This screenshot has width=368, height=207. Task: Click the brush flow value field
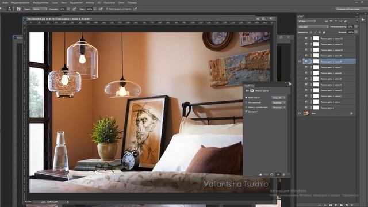(90, 9)
